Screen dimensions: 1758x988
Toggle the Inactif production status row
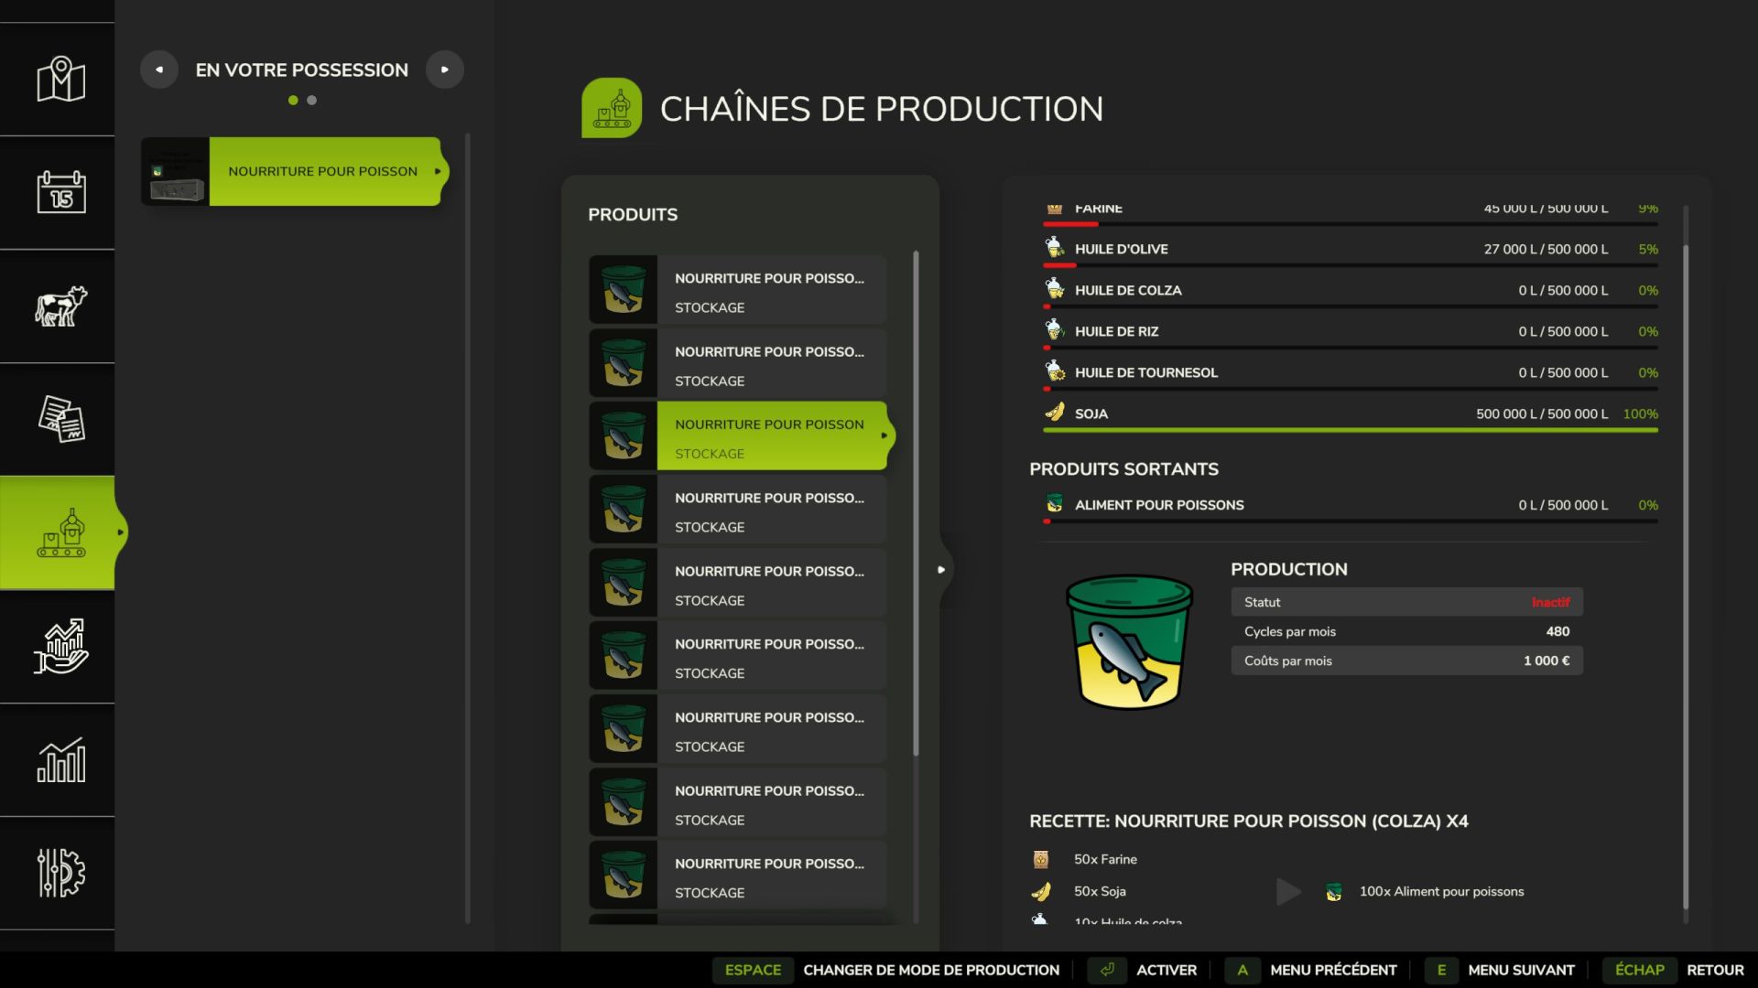point(1406,602)
